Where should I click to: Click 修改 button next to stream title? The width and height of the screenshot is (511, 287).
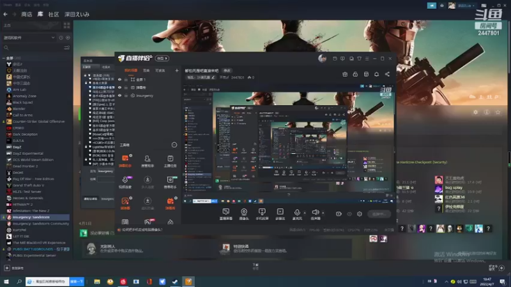[227, 71]
